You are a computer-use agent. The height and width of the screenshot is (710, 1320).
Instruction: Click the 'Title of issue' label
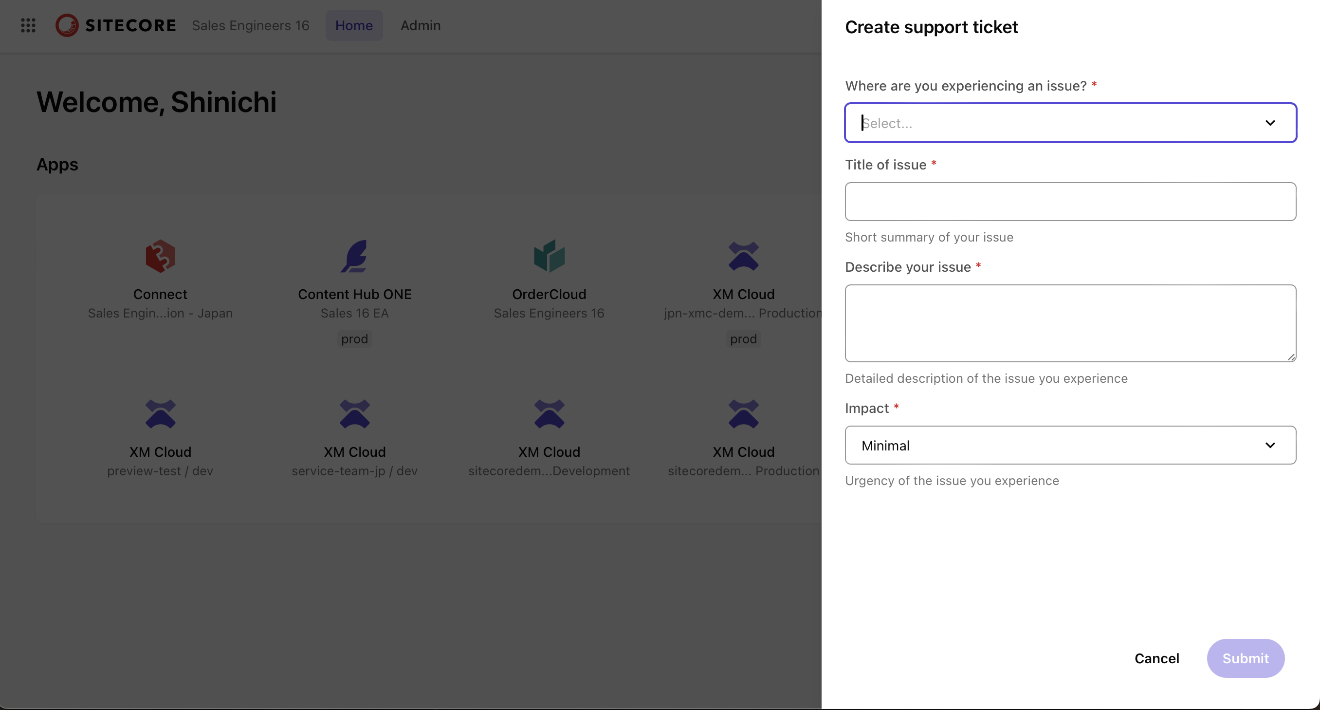click(x=885, y=165)
